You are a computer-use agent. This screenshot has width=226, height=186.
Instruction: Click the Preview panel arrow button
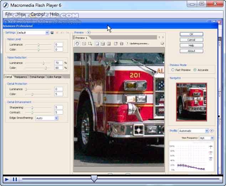[89, 32]
